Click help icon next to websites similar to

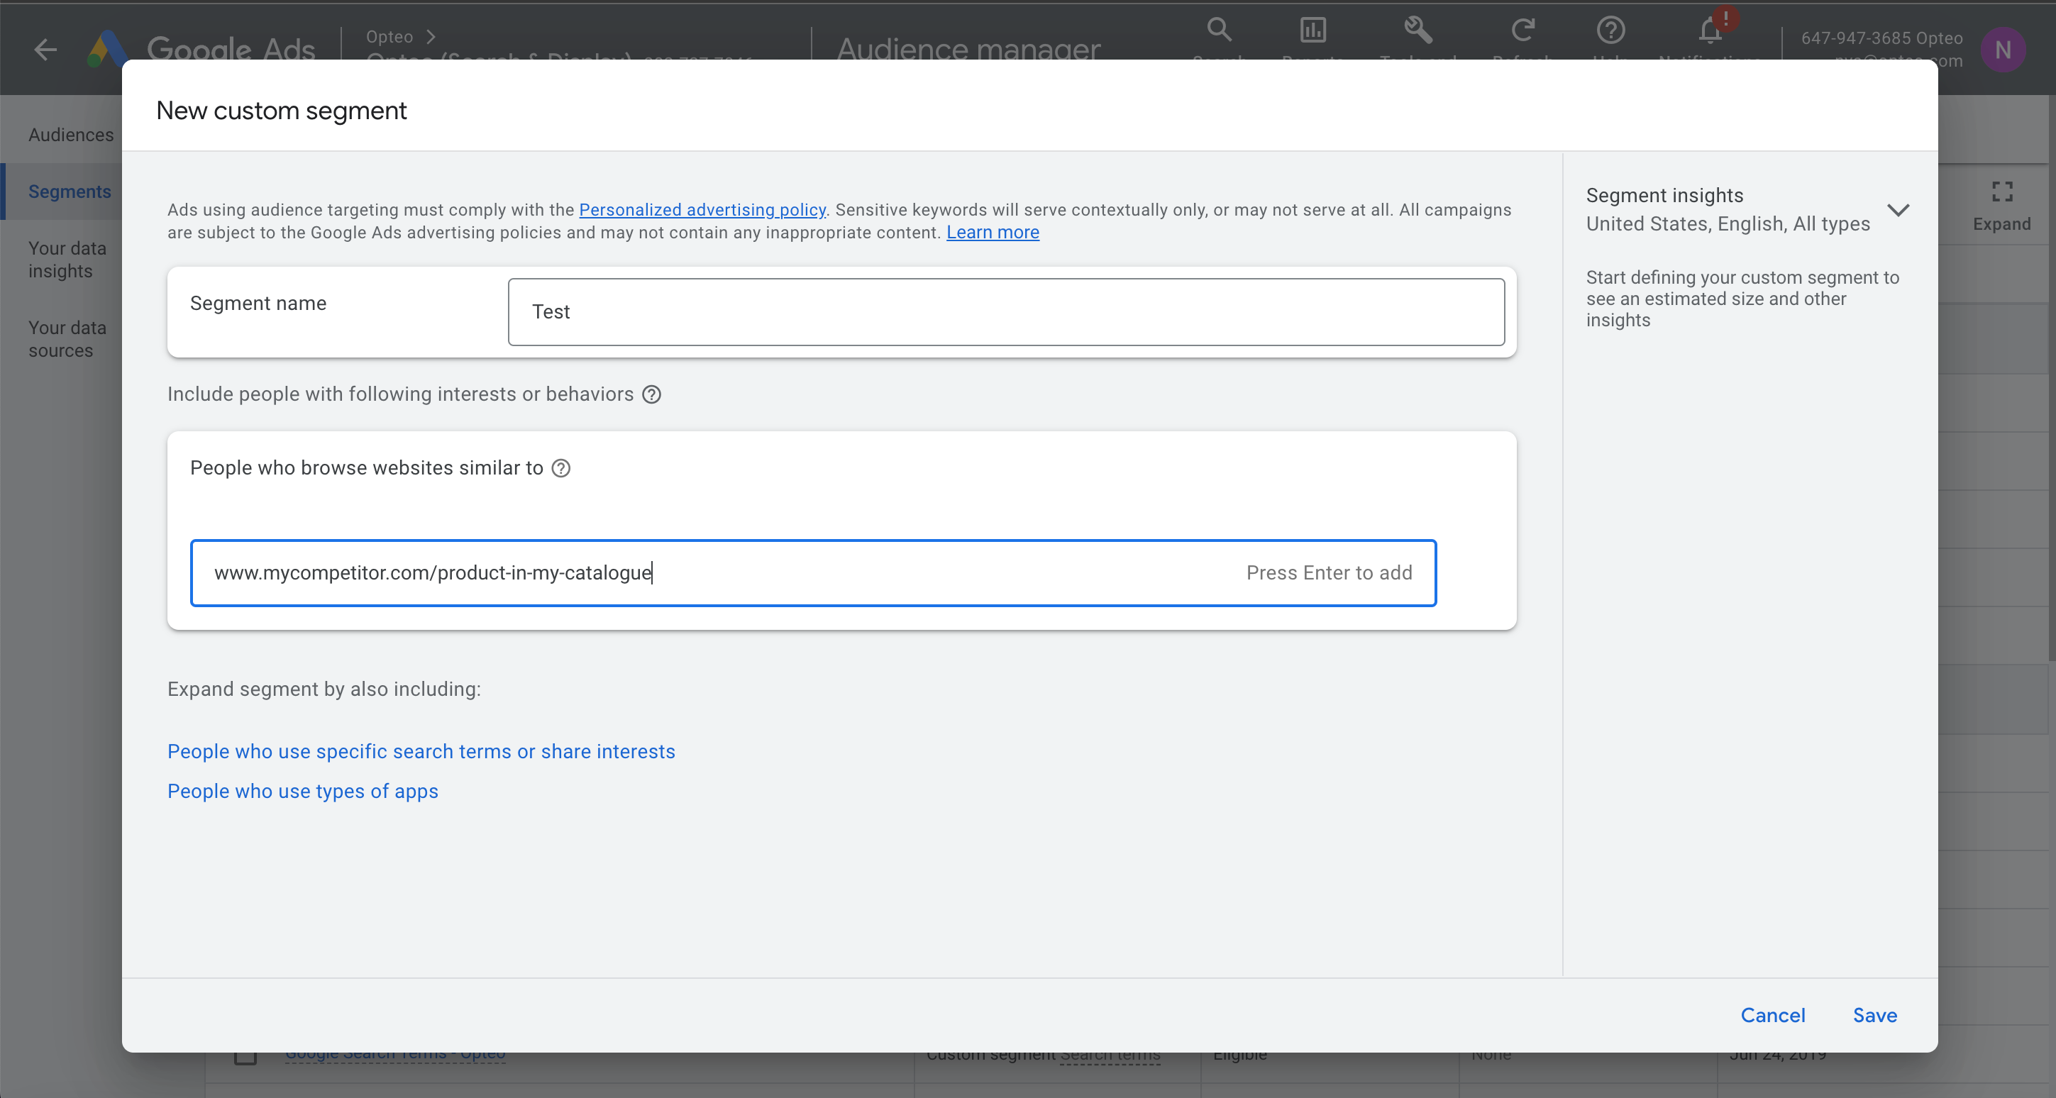561,468
